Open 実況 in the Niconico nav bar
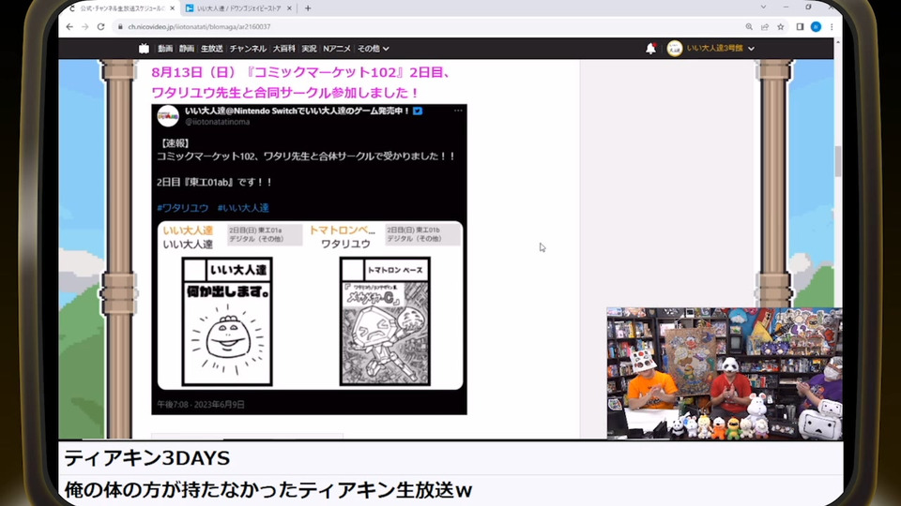Image resolution: width=901 pixels, height=506 pixels. [x=309, y=49]
